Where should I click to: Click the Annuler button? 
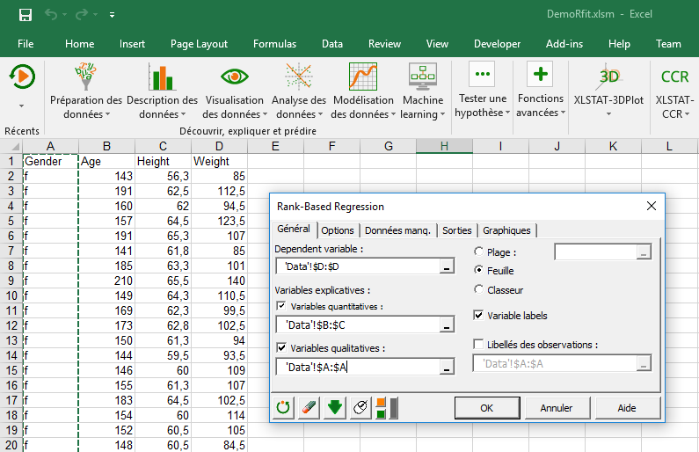pyautogui.click(x=556, y=408)
